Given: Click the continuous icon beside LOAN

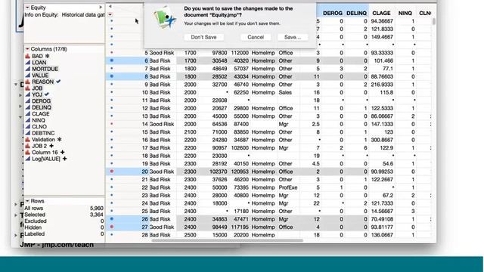Looking at the screenshot, I should point(27,63).
